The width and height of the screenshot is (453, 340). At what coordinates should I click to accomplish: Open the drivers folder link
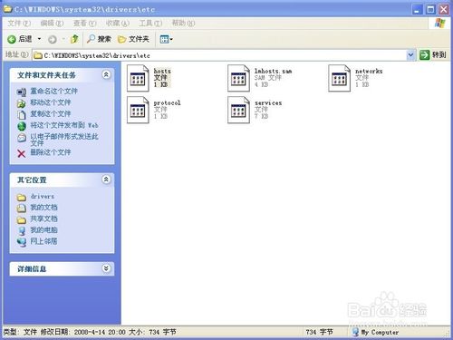coord(43,197)
